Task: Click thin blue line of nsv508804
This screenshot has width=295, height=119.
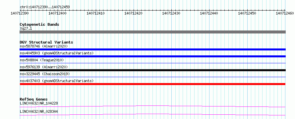Action: (x=152, y=63)
